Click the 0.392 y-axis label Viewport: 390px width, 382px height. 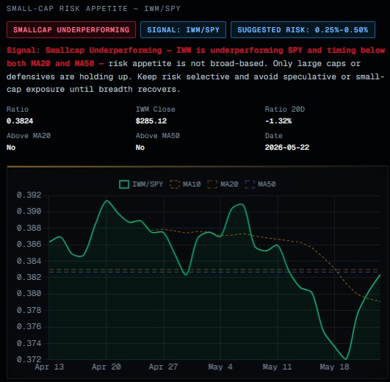coord(29,195)
